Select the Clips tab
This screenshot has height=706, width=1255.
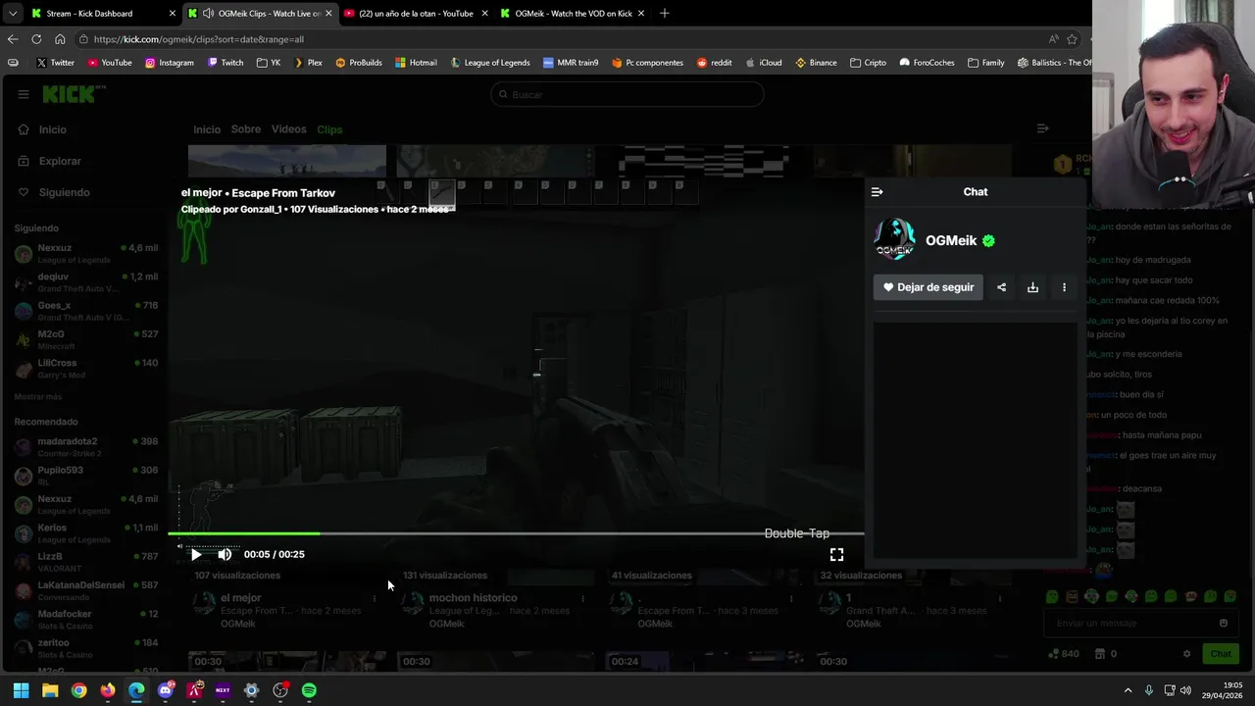tap(329, 129)
